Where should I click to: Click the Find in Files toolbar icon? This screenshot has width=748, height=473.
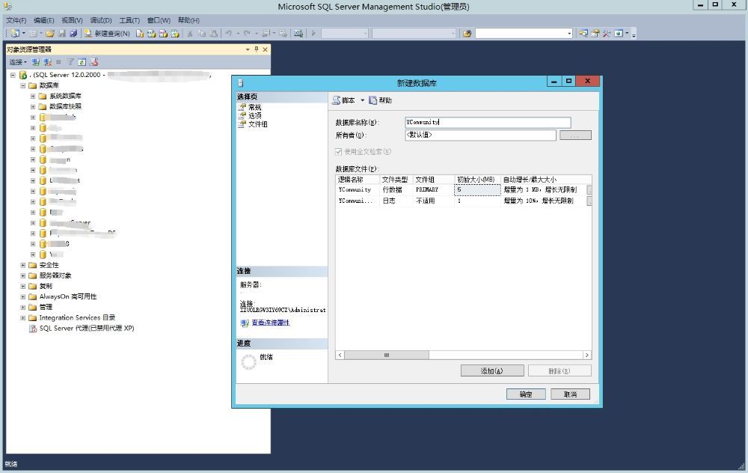coord(467,34)
